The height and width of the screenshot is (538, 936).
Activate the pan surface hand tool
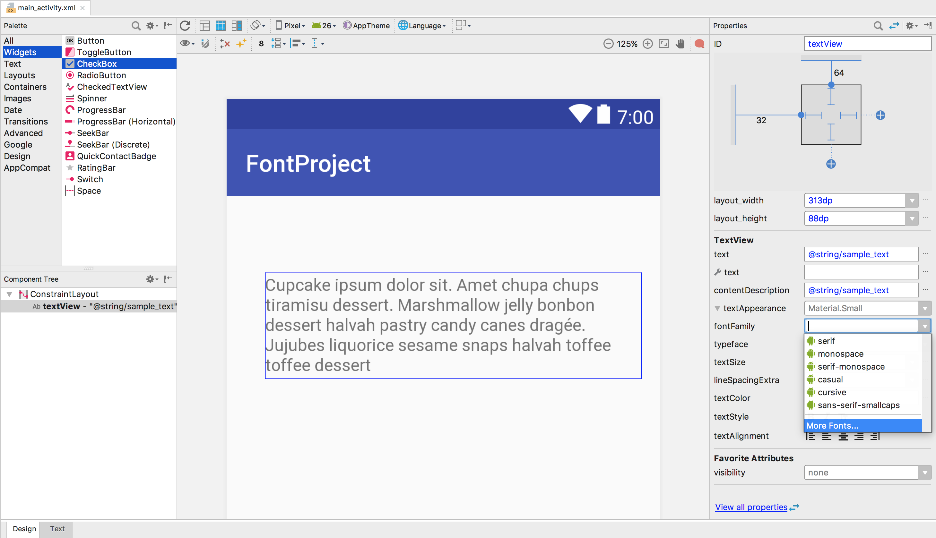680,43
